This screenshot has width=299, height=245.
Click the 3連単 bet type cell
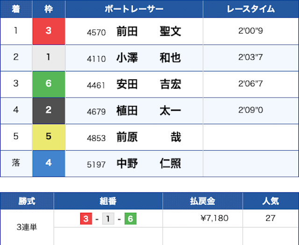point(27,227)
